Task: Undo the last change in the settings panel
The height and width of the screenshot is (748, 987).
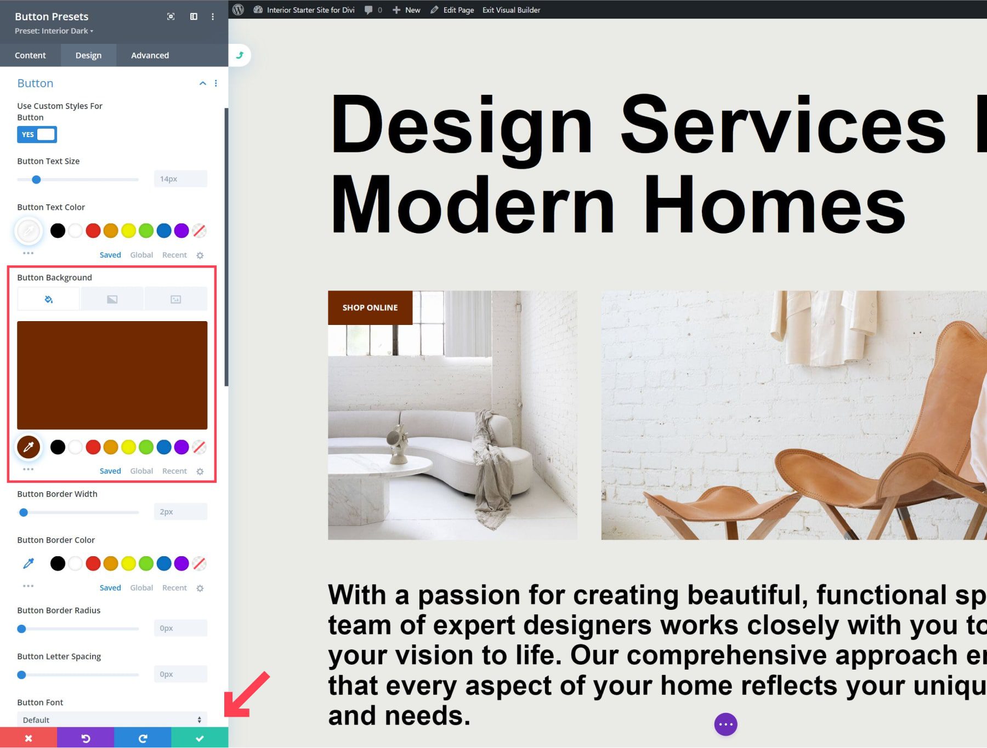Action: click(86, 738)
